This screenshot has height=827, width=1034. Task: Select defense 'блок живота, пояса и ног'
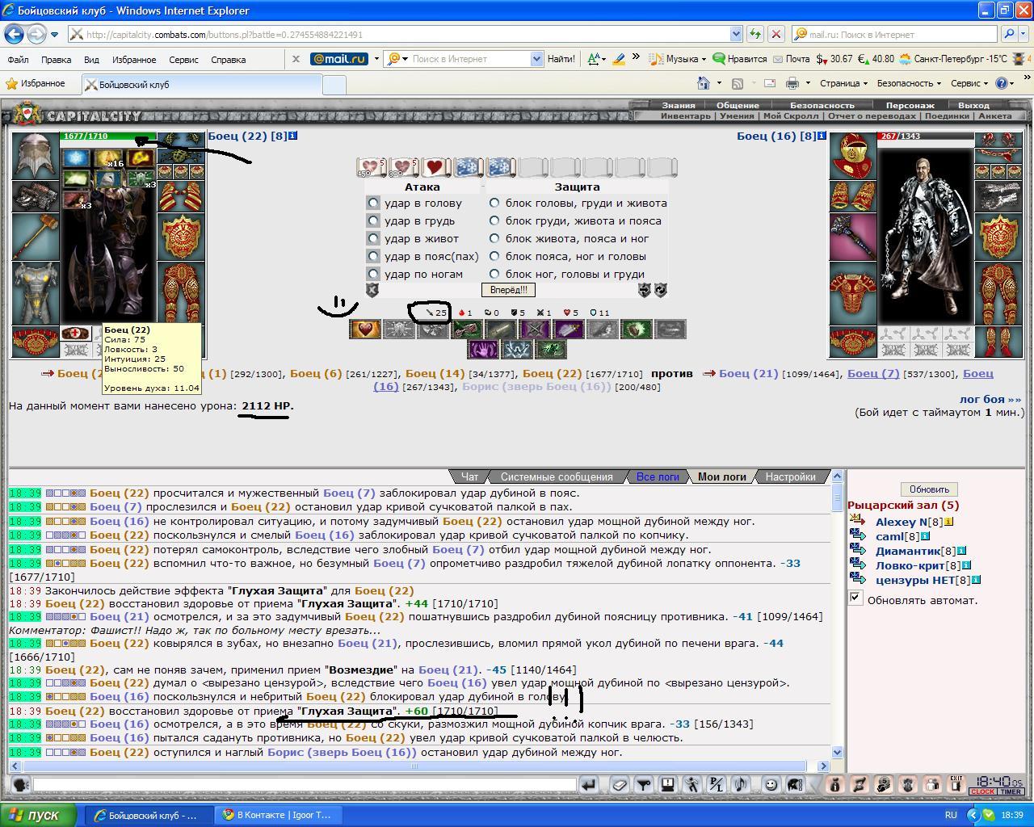click(x=494, y=238)
